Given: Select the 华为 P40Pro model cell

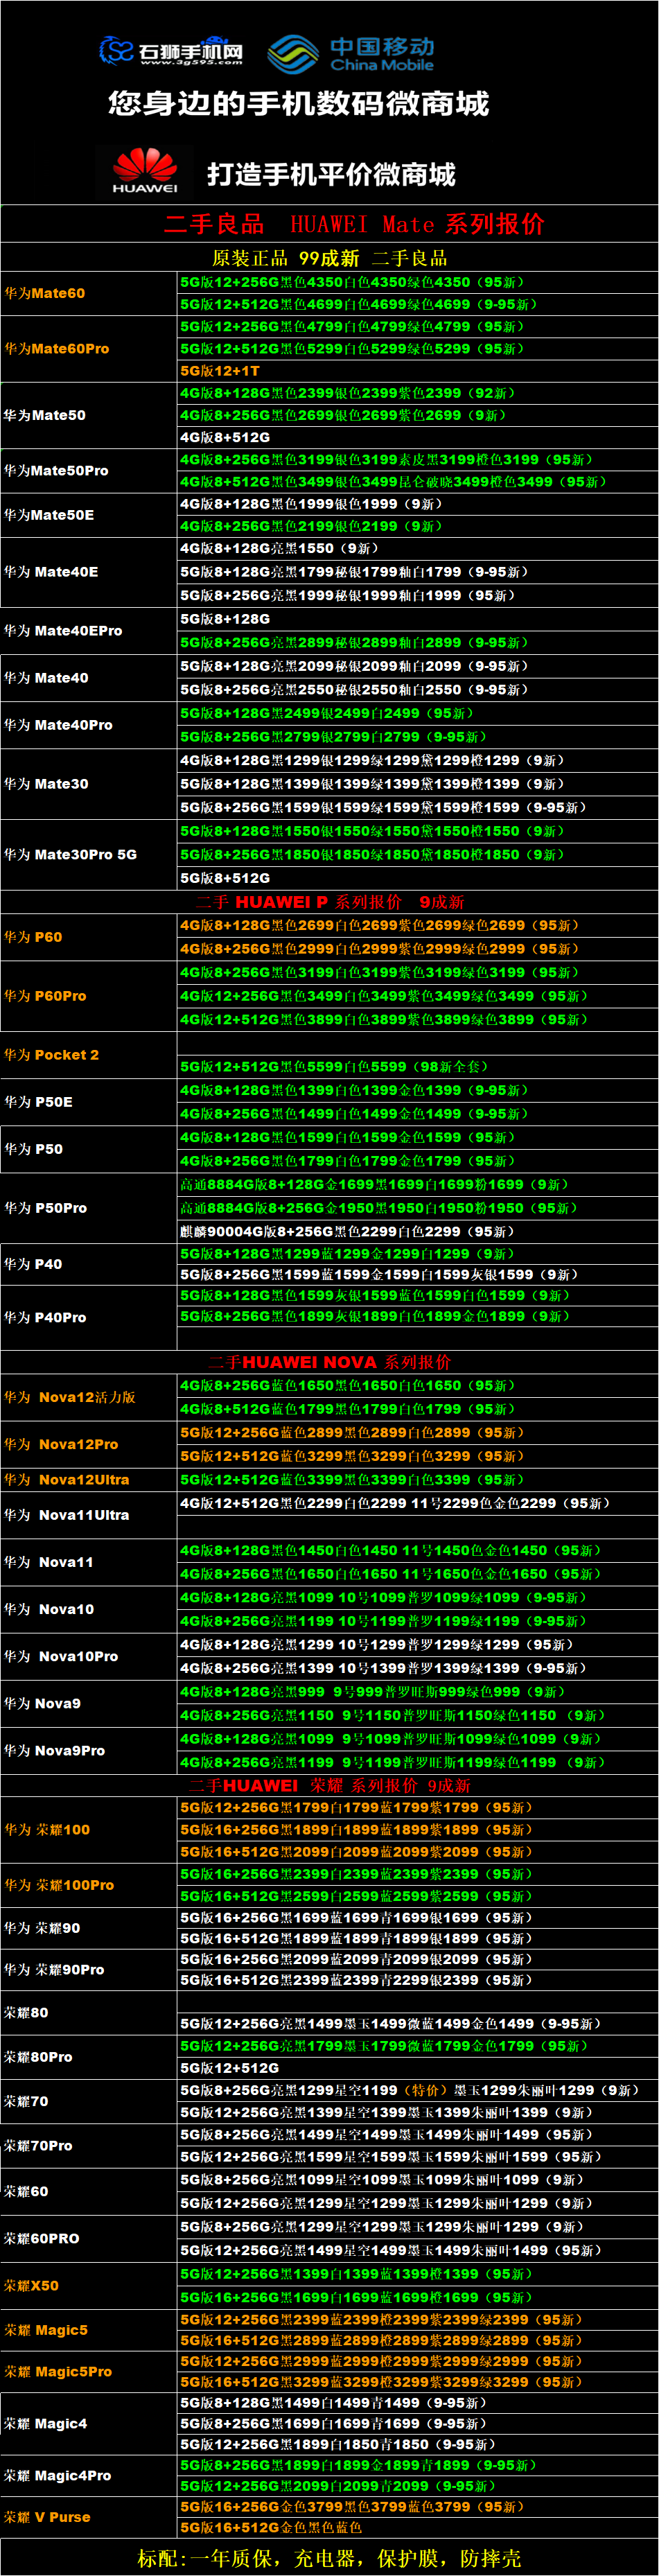Looking at the screenshot, I should (x=89, y=1318).
